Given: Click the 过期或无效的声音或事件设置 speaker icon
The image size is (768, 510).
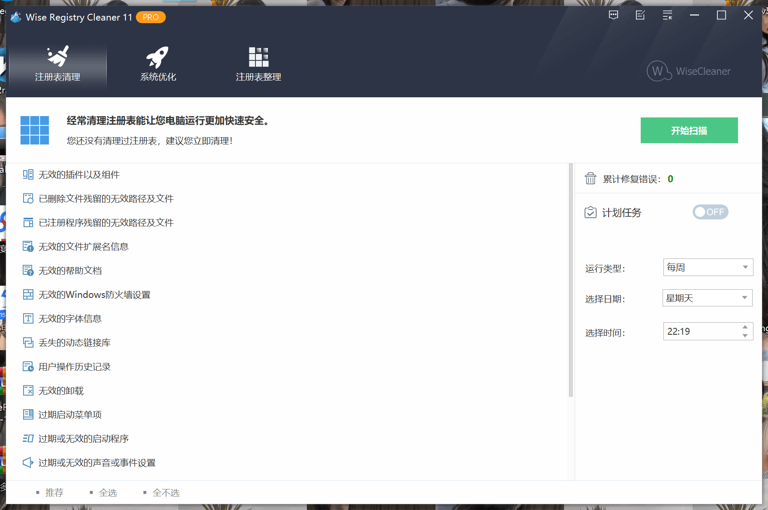Looking at the screenshot, I should pyautogui.click(x=28, y=462).
